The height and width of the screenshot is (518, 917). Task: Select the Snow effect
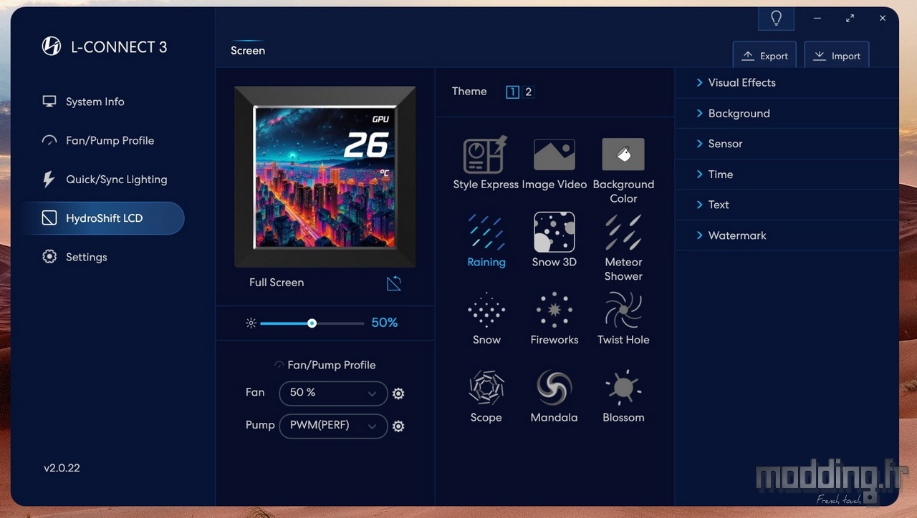[x=486, y=311]
